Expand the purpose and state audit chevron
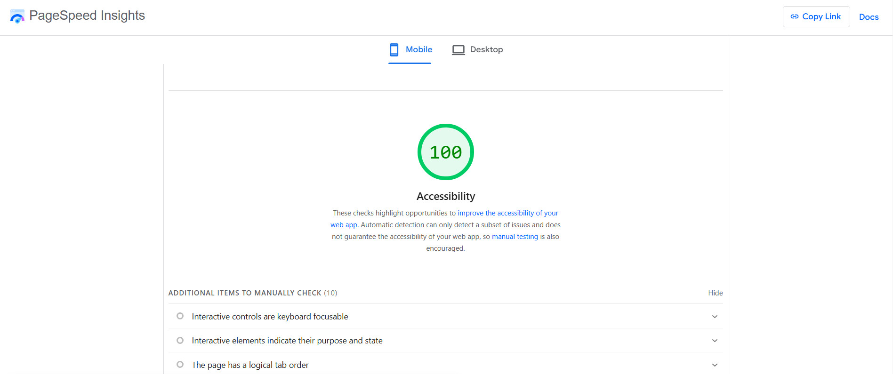 point(715,341)
